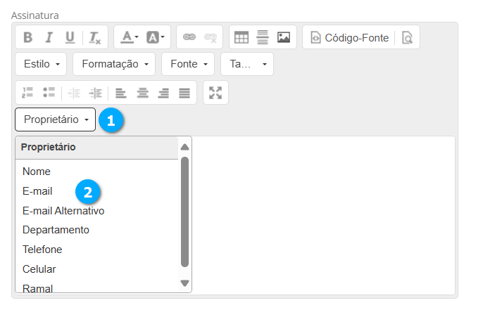This screenshot has width=483, height=310.
Task: Click the remove format icon
Action: (x=94, y=37)
